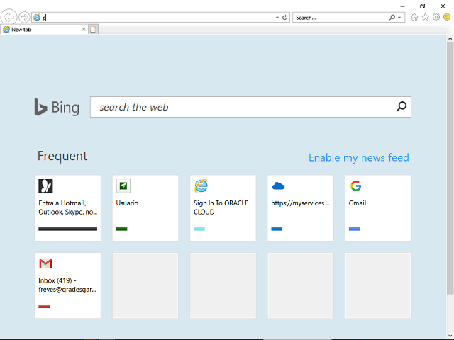This screenshot has width=454, height=340.
Task: Open the Entra a Hotmail, Outlook tile
Action: click(68, 208)
